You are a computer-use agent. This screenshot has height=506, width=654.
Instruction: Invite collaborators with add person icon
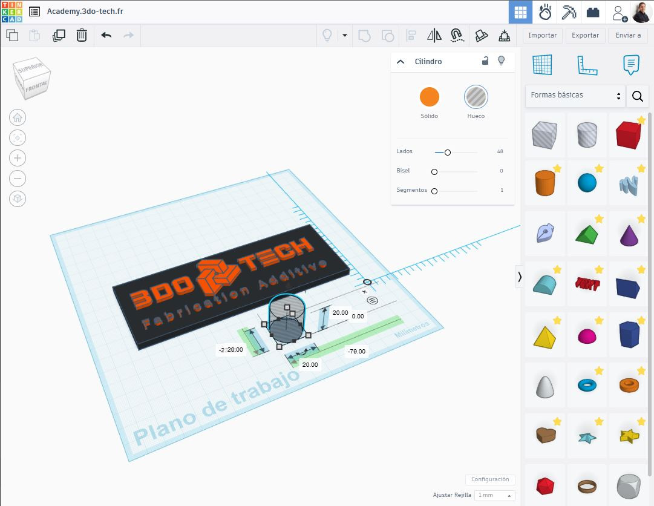coord(620,13)
